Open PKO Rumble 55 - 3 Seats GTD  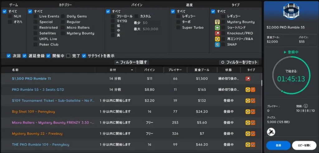click(38, 90)
